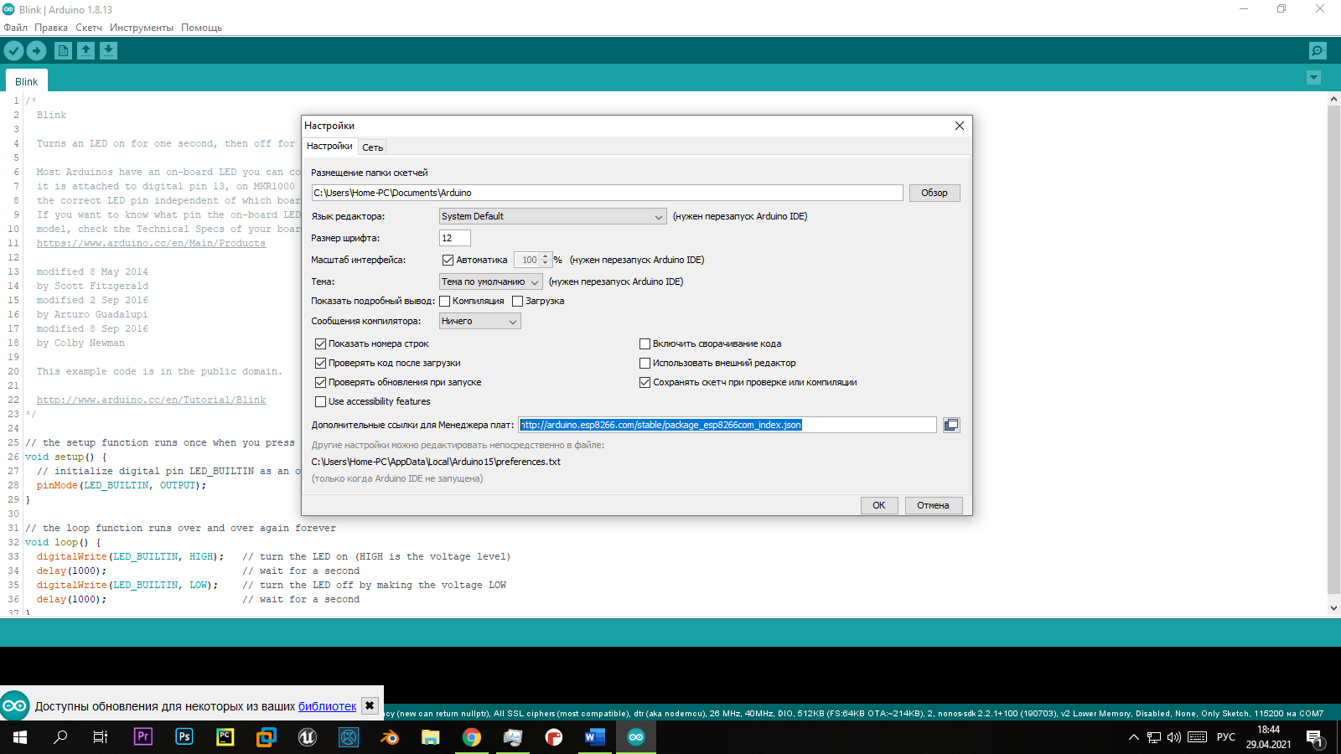Toggle Проверять обновления при запуске
This screenshot has height=754, width=1341.
320,382
